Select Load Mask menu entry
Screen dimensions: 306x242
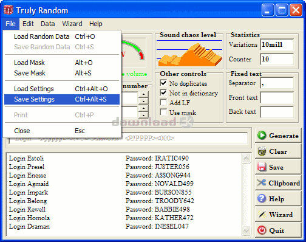[x=62, y=63]
